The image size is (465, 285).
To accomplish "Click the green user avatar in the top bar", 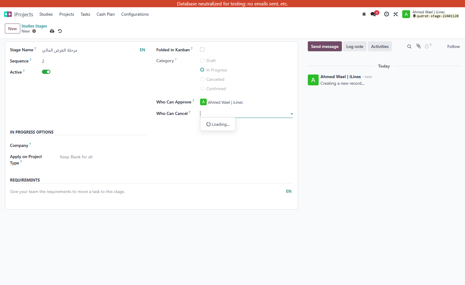I will click(406, 14).
